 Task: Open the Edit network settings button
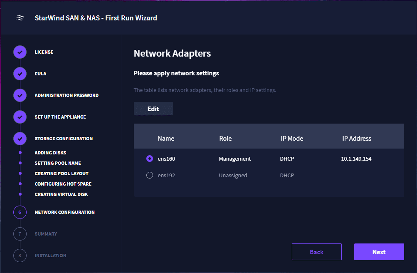click(x=153, y=109)
